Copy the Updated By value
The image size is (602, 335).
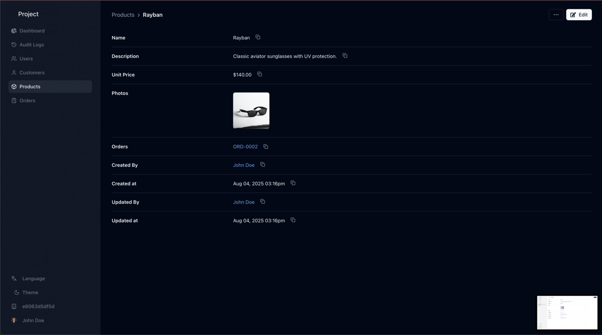[x=263, y=202]
